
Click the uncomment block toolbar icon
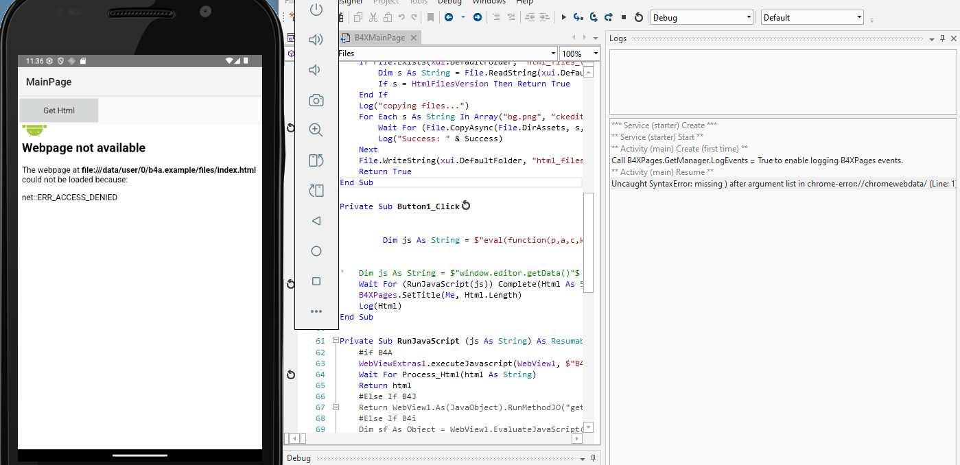511,17
